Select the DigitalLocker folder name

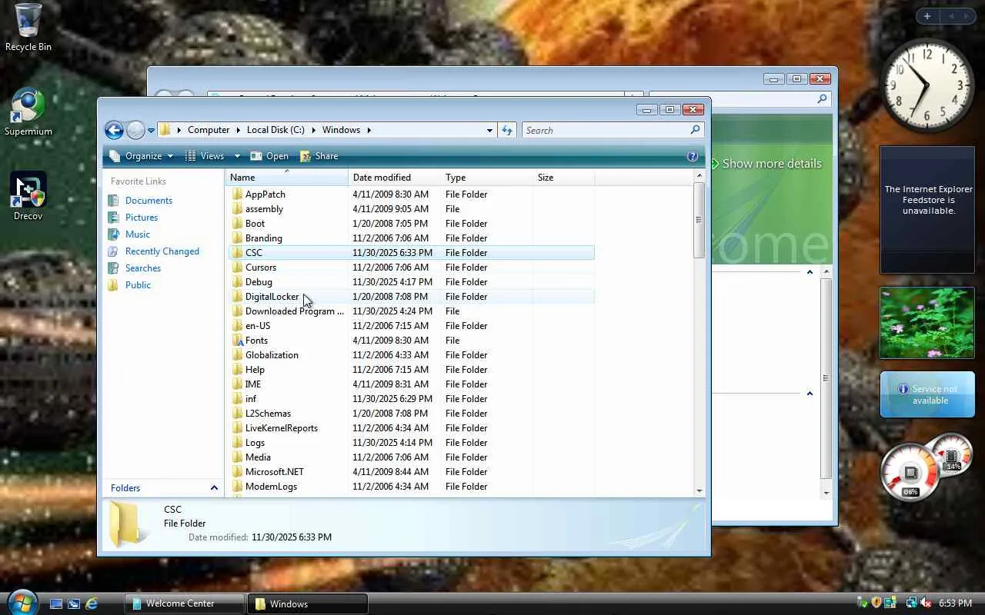pos(272,297)
